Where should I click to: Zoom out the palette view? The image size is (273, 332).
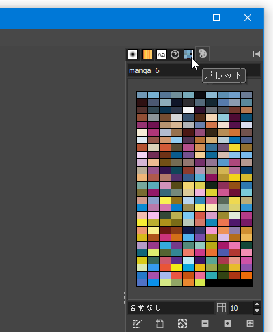click(x=205, y=324)
